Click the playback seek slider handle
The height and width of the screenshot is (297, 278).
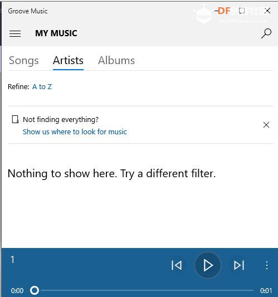(35, 290)
